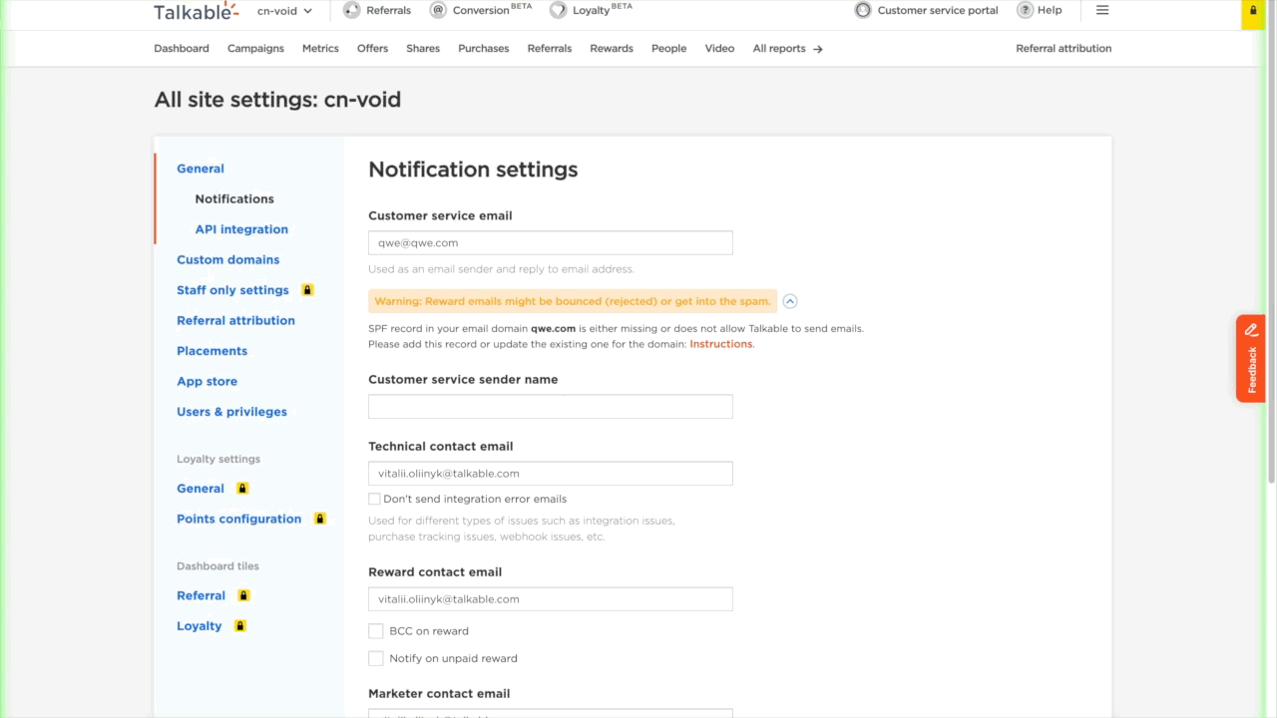Open Custom domains settings
Viewport: 1277px width, 718px height.
click(x=227, y=259)
